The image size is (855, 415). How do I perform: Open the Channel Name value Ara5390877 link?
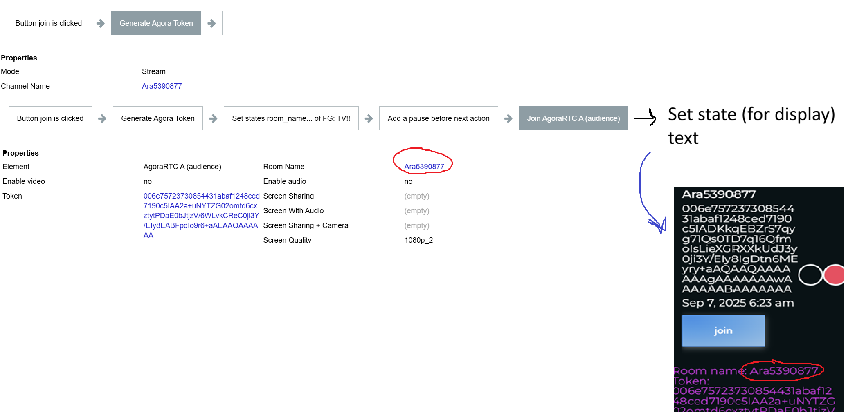pyautogui.click(x=162, y=86)
